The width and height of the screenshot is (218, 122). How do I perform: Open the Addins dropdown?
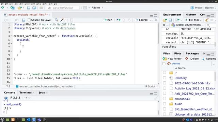click(97, 8)
